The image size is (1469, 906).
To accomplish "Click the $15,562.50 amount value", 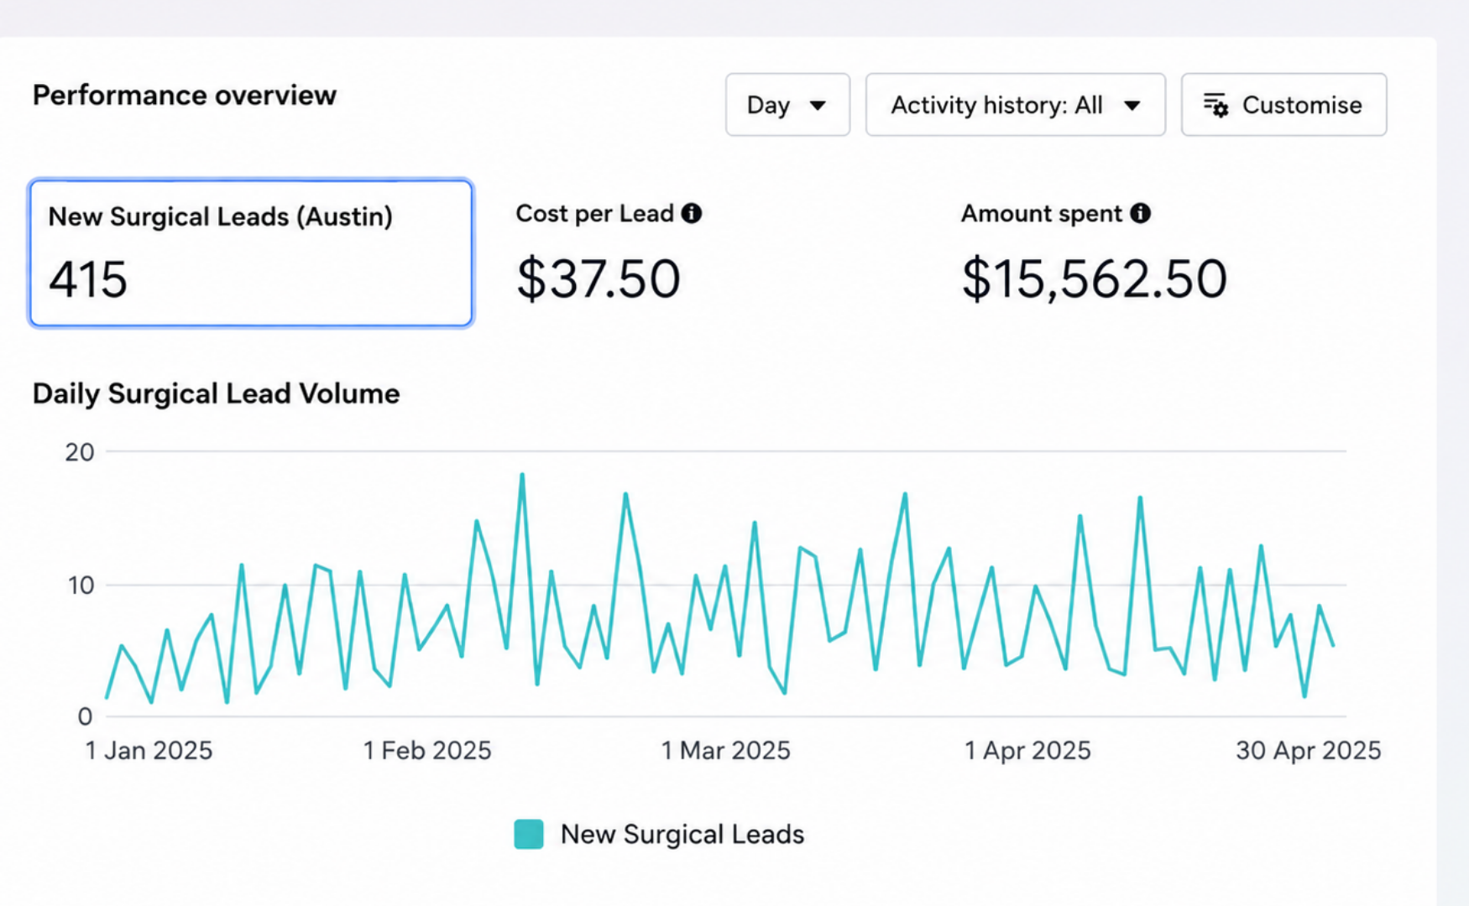I will [x=1094, y=279].
